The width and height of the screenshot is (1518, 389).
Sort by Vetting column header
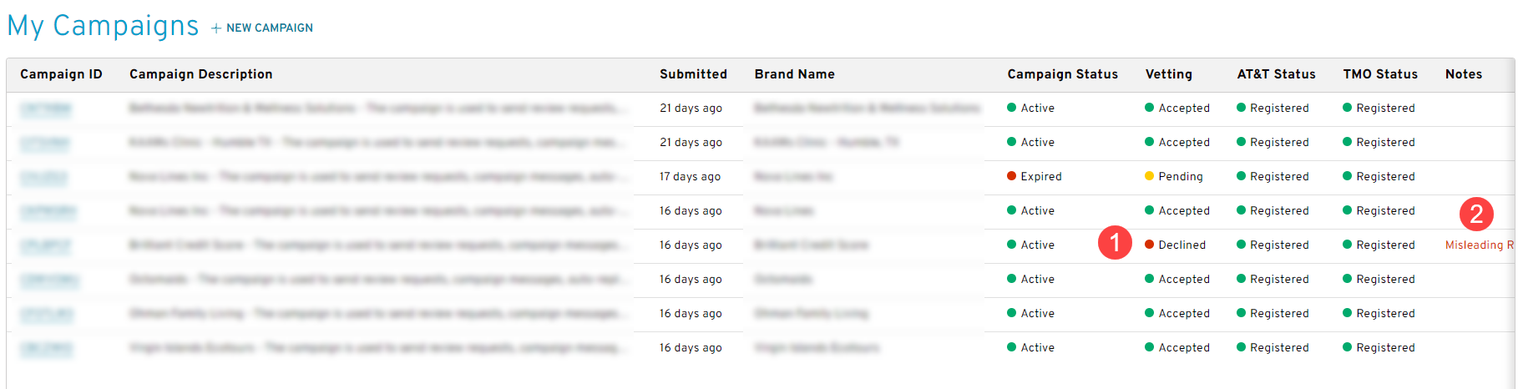click(x=1168, y=74)
